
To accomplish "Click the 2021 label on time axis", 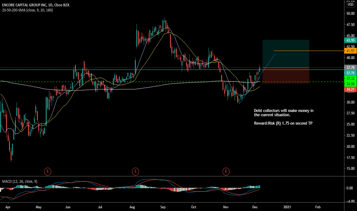I will pyautogui.click(x=287, y=207).
